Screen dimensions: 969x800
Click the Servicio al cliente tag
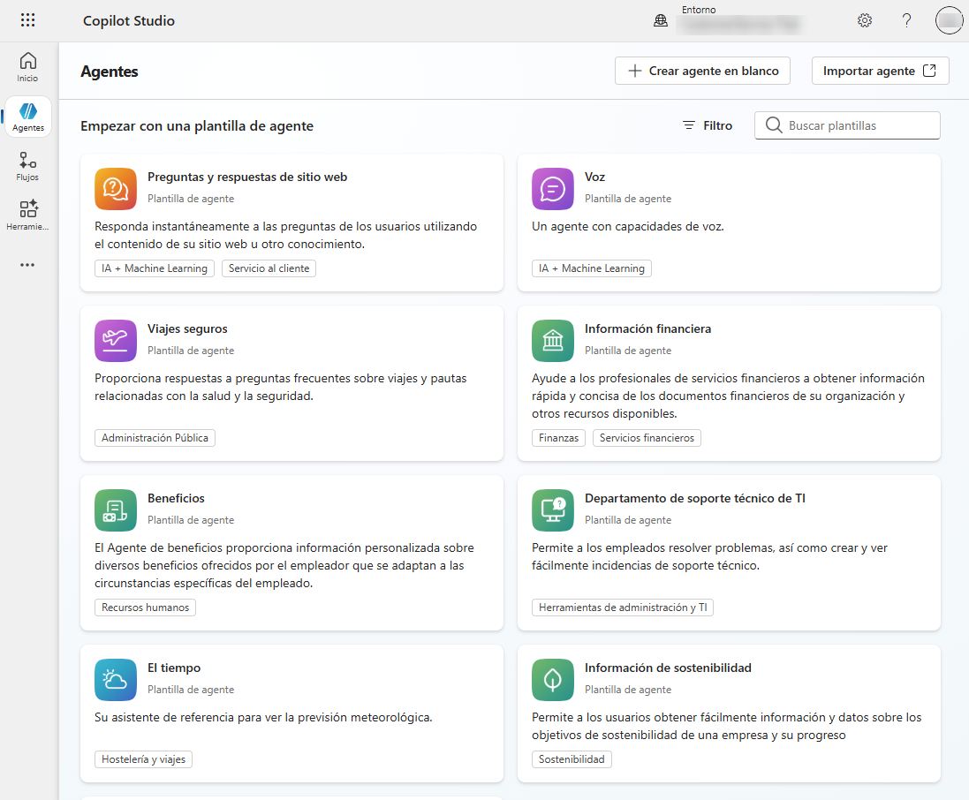tap(269, 268)
